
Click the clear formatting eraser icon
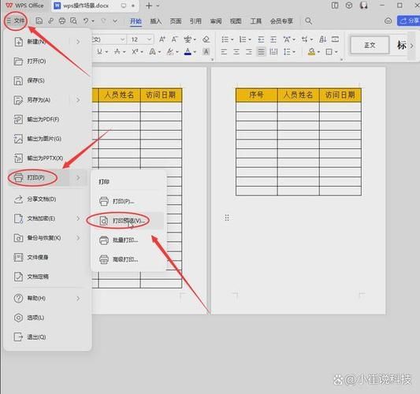click(x=206, y=39)
